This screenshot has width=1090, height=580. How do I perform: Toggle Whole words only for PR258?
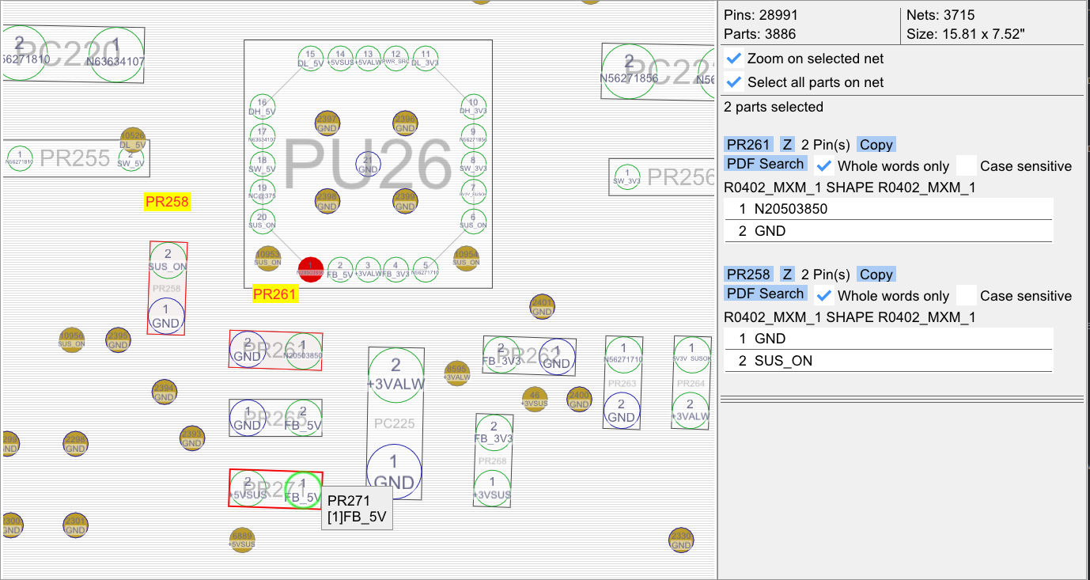click(x=824, y=296)
